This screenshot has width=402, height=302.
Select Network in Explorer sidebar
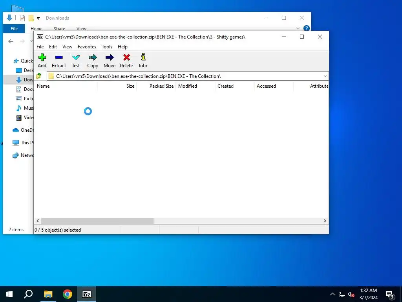point(23,155)
